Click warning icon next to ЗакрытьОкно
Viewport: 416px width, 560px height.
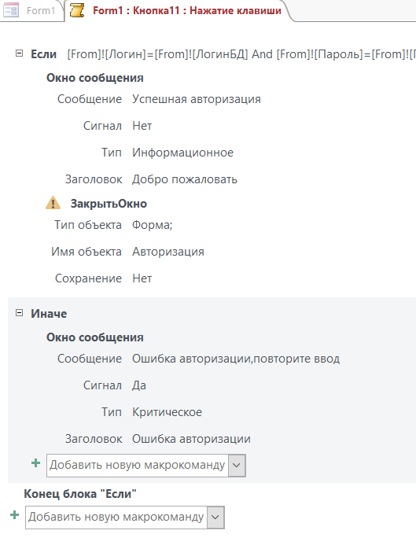(53, 203)
